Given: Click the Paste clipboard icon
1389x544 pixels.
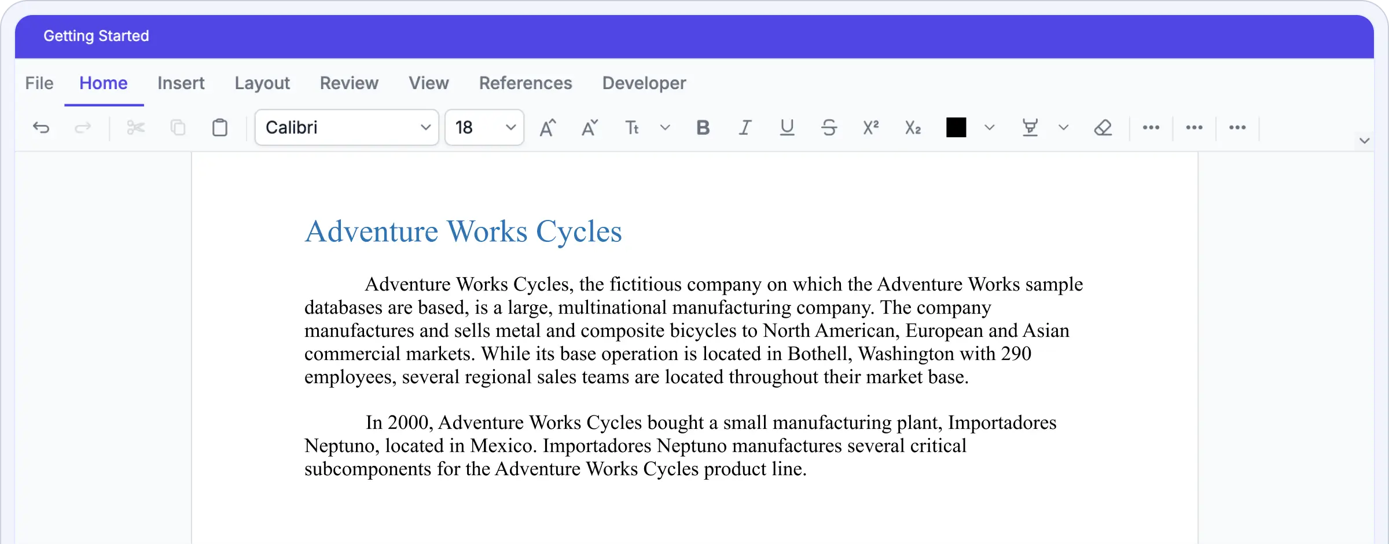Looking at the screenshot, I should click(220, 127).
